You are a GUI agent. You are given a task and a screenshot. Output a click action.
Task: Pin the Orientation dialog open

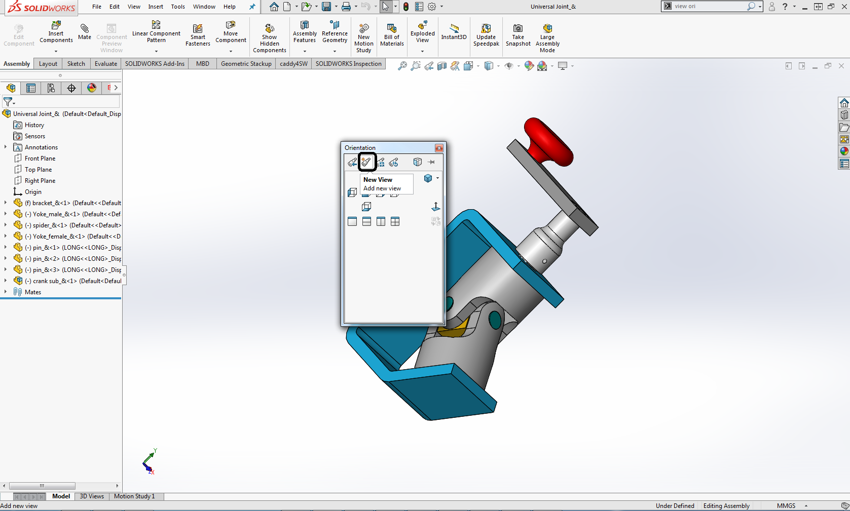(431, 162)
